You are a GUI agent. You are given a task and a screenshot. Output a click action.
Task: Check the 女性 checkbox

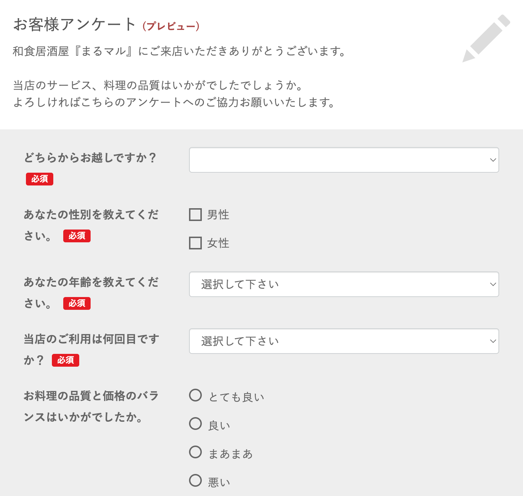tap(195, 243)
